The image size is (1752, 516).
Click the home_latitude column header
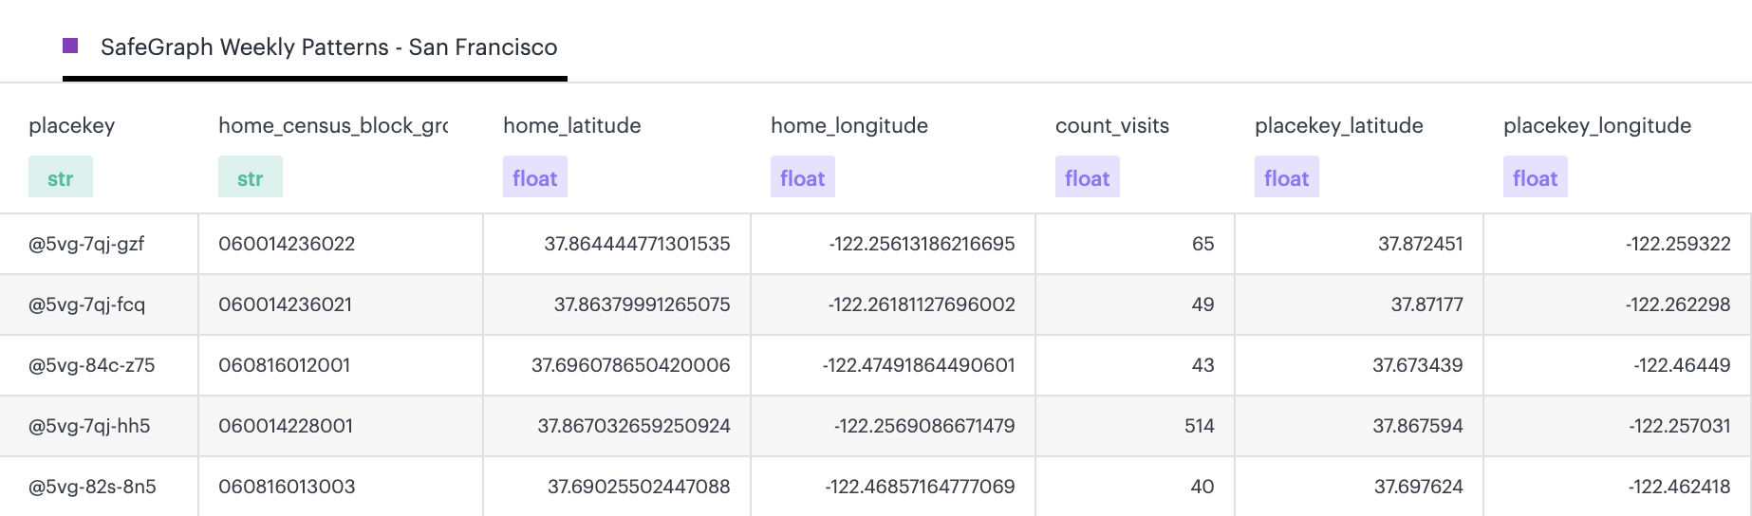[x=571, y=125]
